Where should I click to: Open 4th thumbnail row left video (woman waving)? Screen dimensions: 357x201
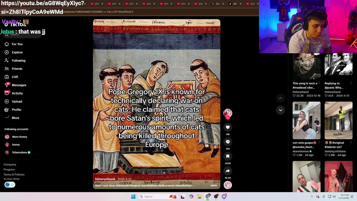coord(307,176)
